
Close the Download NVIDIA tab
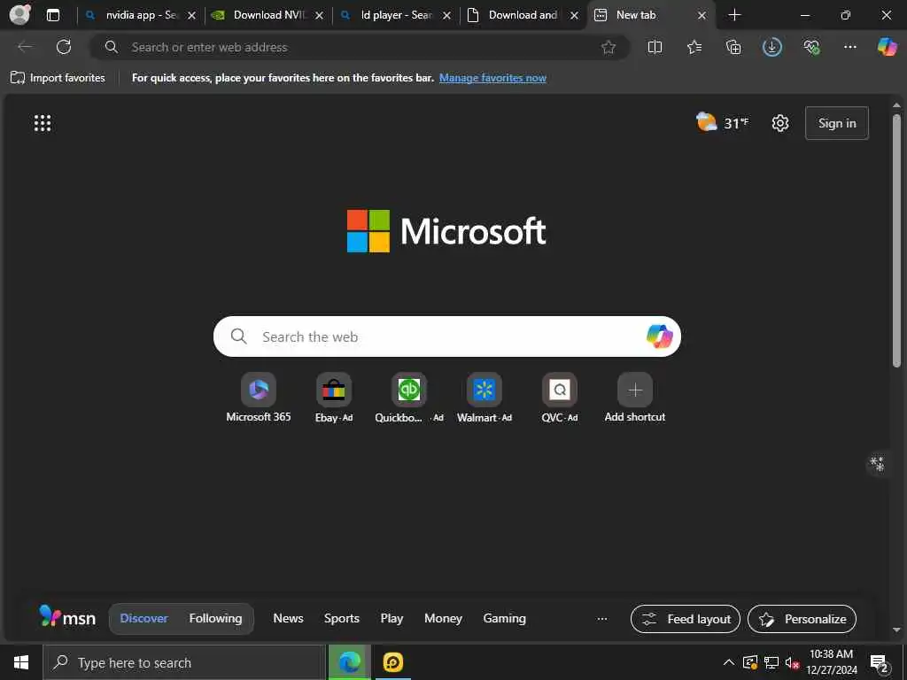pyautogui.click(x=319, y=16)
